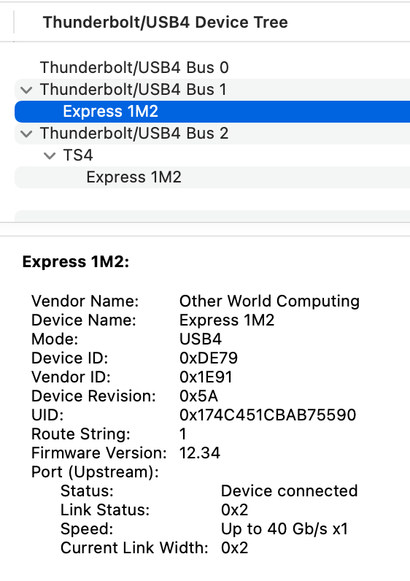Click the Device Name: label
410x581 pixels.
click(x=84, y=320)
